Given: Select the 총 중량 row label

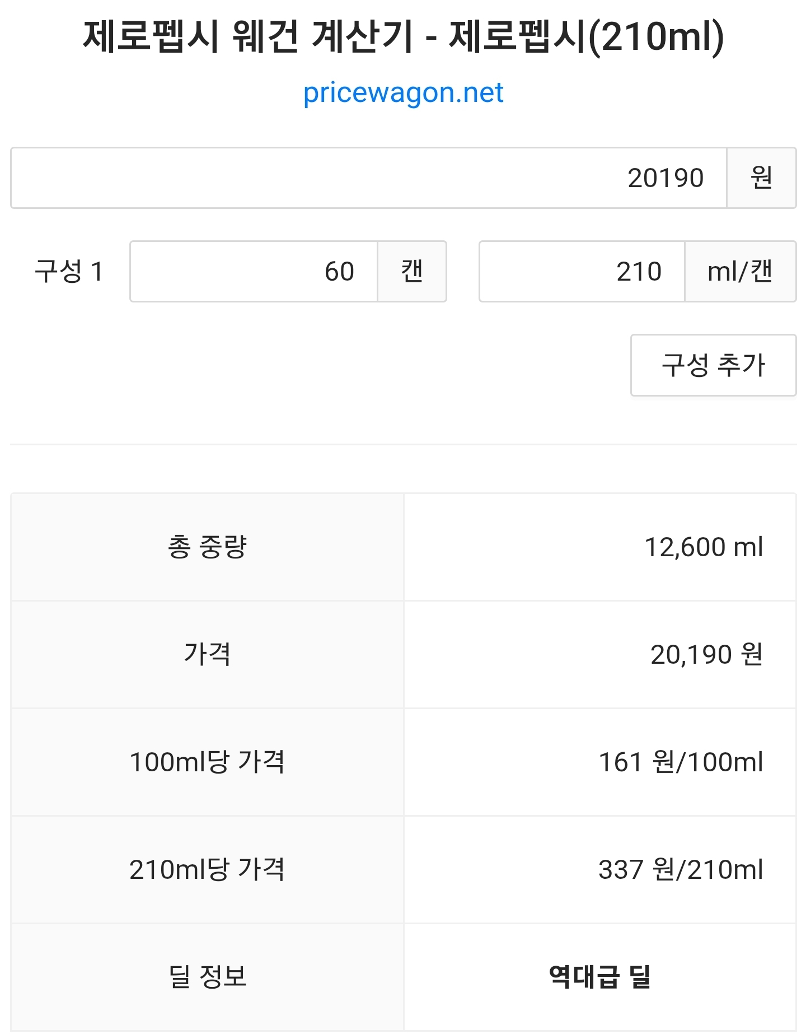Looking at the screenshot, I should tap(207, 547).
